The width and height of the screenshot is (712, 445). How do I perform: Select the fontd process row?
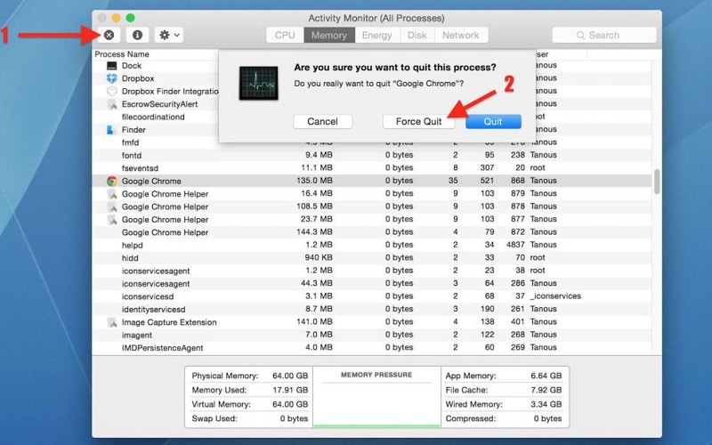[372, 155]
